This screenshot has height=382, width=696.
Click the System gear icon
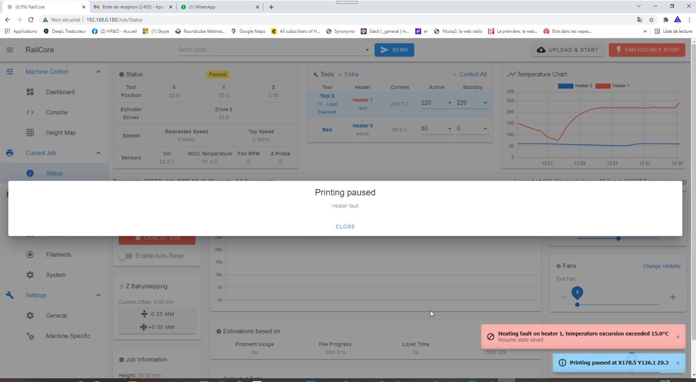[x=30, y=275]
